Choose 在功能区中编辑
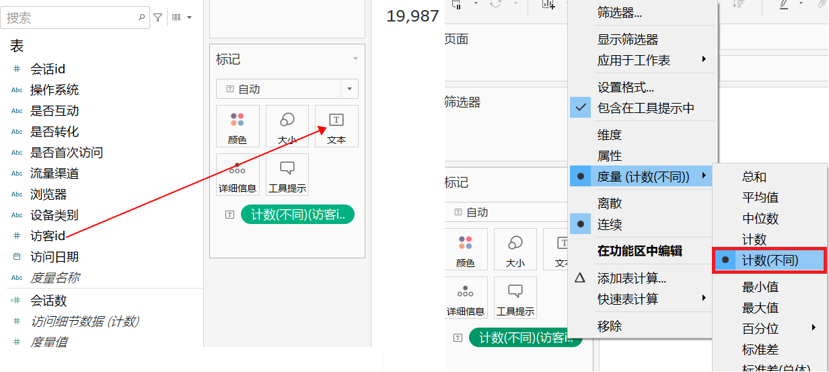Image resolution: width=829 pixels, height=372 pixels. tap(641, 252)
